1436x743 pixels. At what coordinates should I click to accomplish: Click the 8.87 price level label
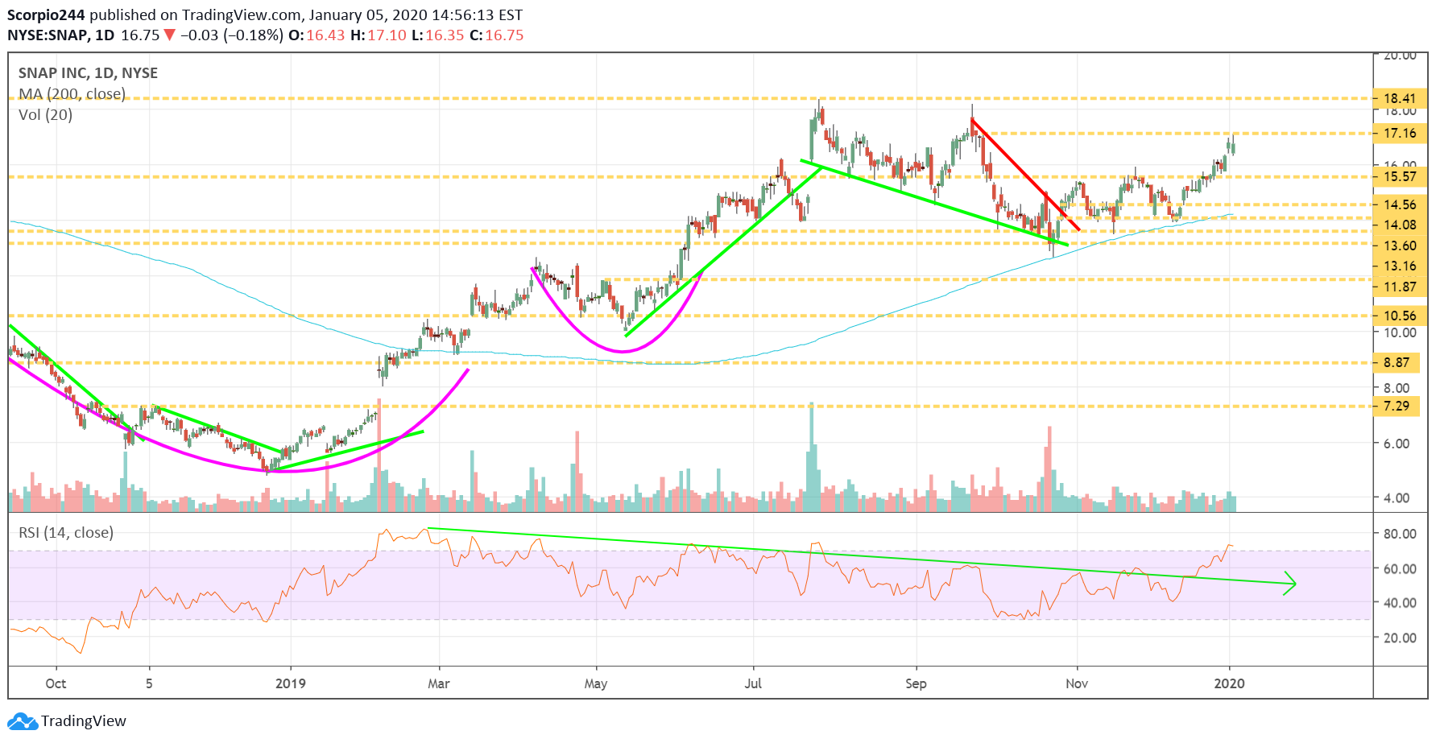click(x=1397, y=362)
